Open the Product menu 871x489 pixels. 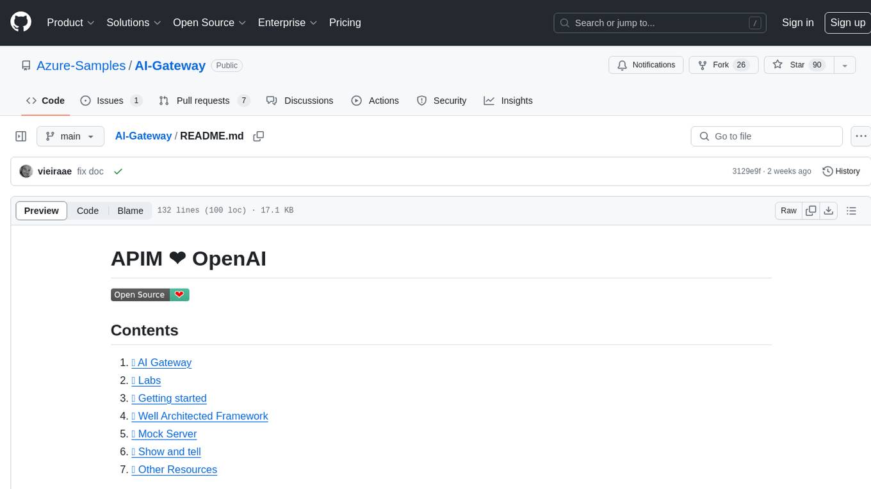70,22
